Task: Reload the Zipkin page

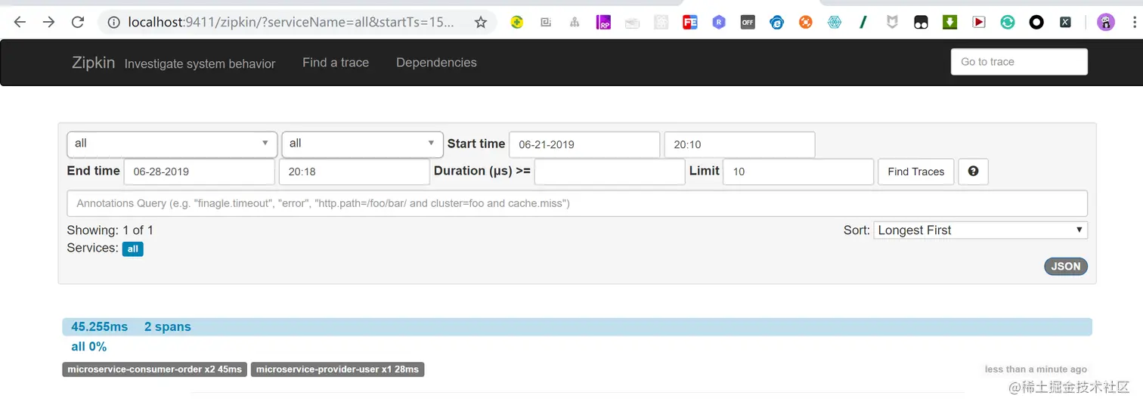Action: [77, 22]
